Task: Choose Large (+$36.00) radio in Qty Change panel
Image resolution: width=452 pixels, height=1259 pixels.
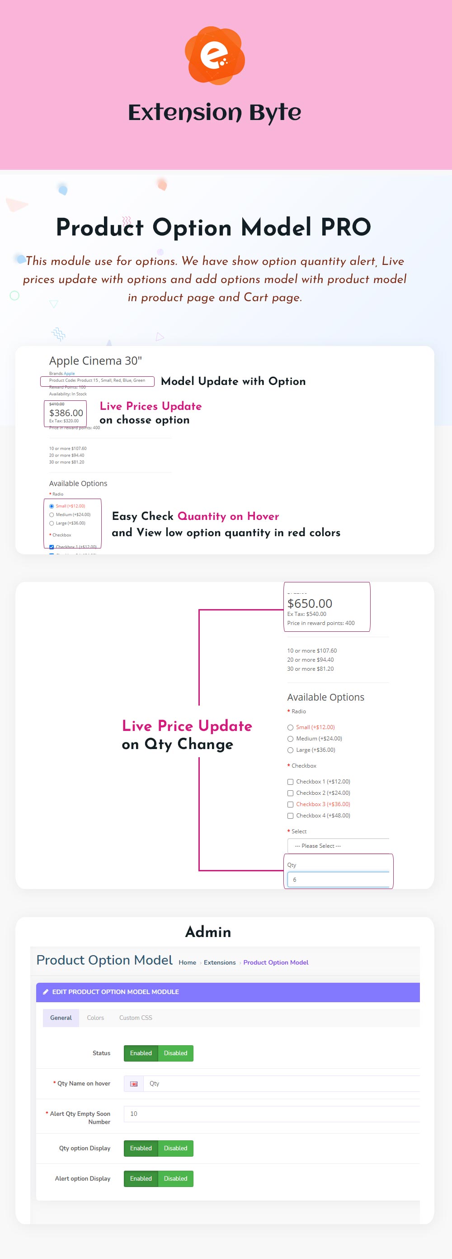Action: coord(291,750)
